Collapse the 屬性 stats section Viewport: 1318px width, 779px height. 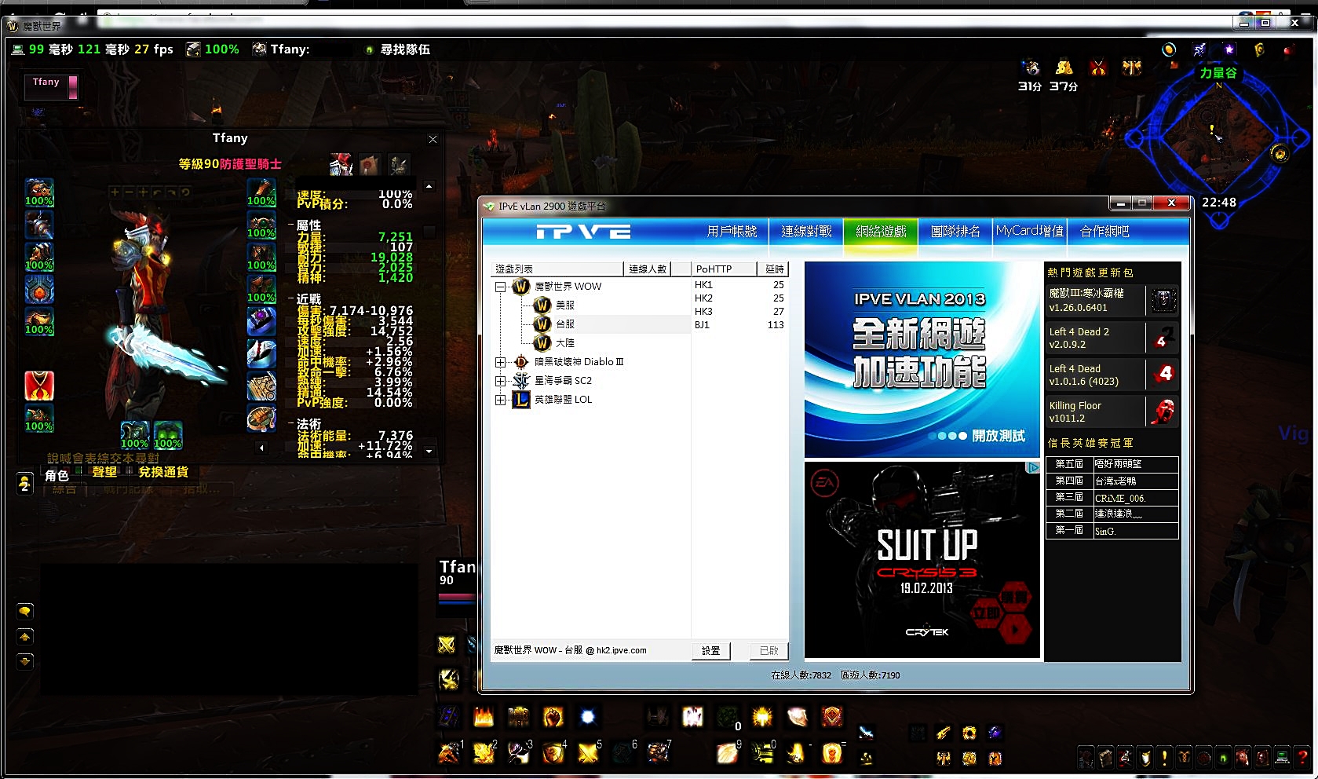click(x=291, y=225)
